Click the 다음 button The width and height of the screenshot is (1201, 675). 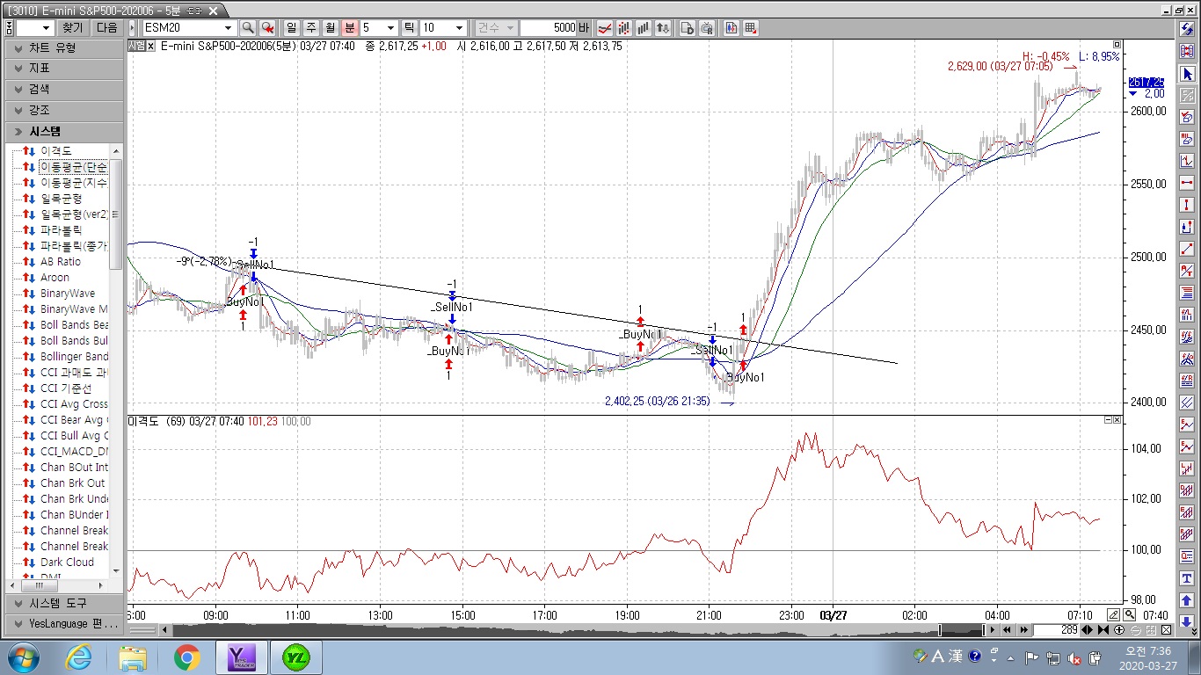pyautogui.click(x=106, y=28)
